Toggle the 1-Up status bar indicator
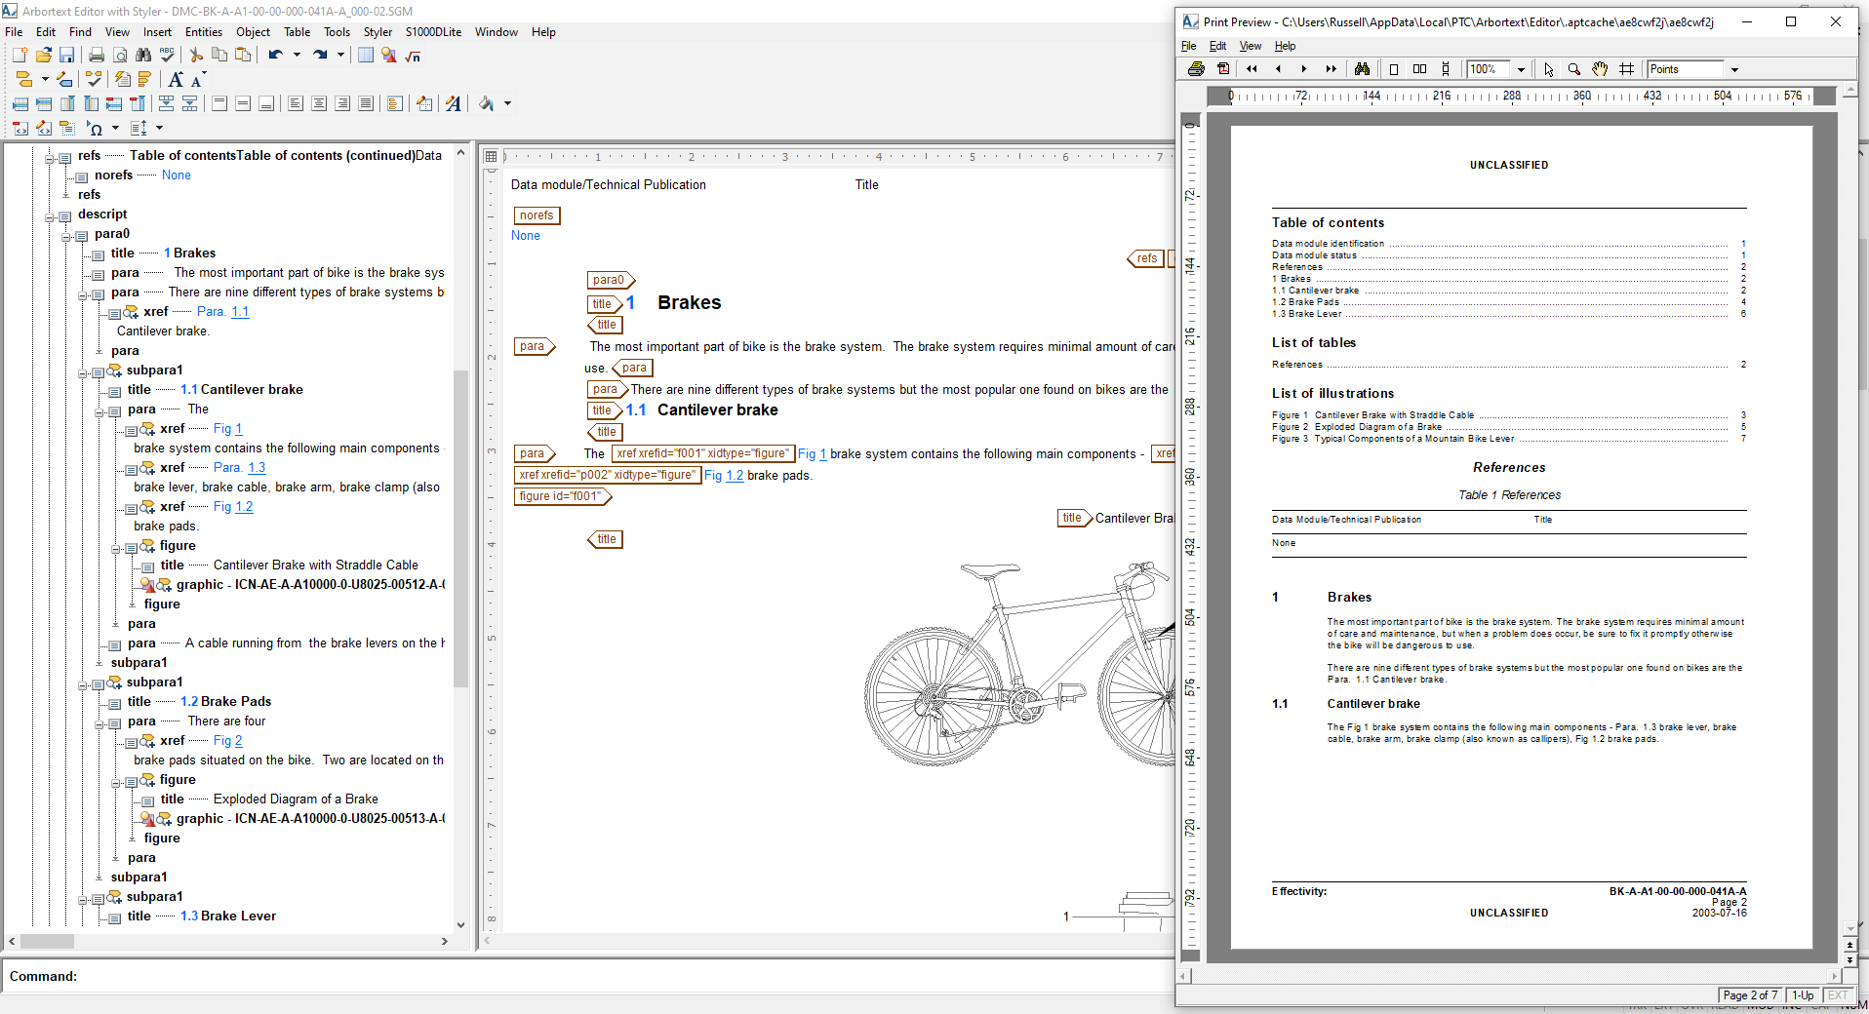 click(x=1802, y=995)
